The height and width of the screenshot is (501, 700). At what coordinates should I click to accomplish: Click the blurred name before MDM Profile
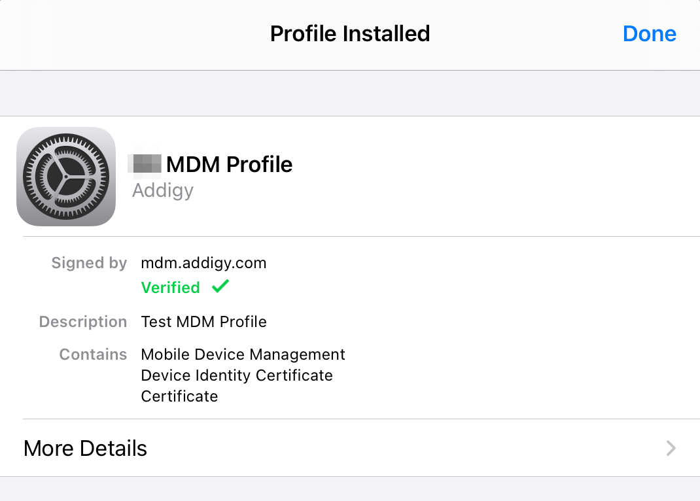click(x=145, y=164)
